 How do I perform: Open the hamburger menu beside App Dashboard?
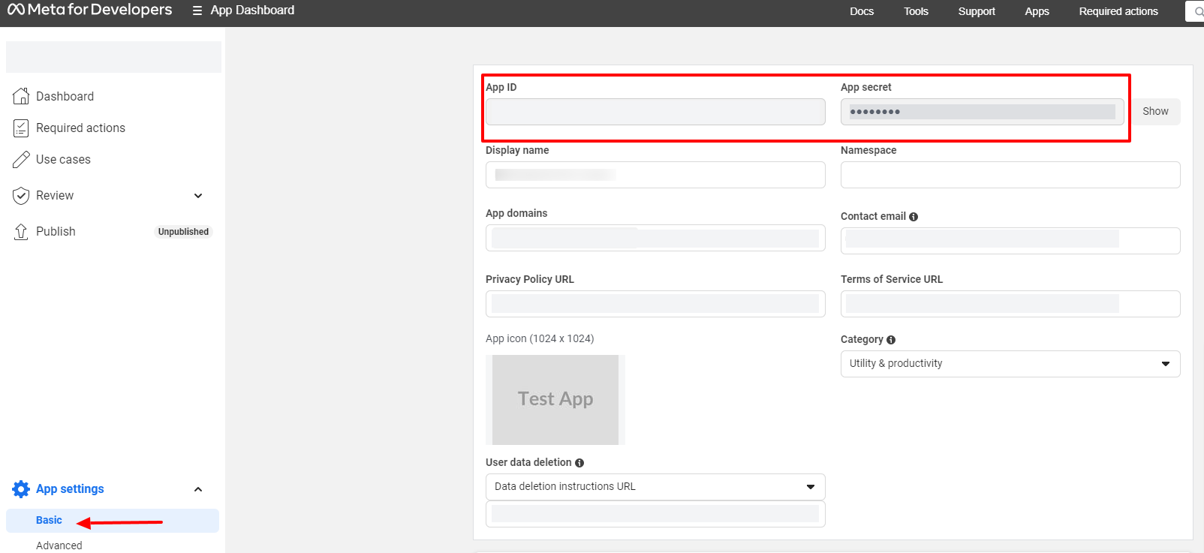coord(197,11)
